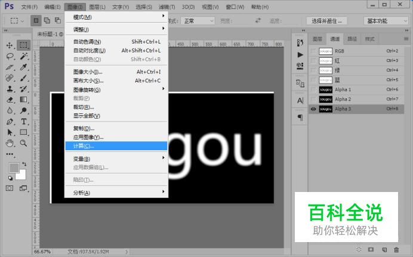This screenshot has width=413, height=257.
Task: Open the foreground color swatch
Action: [14, 168]
